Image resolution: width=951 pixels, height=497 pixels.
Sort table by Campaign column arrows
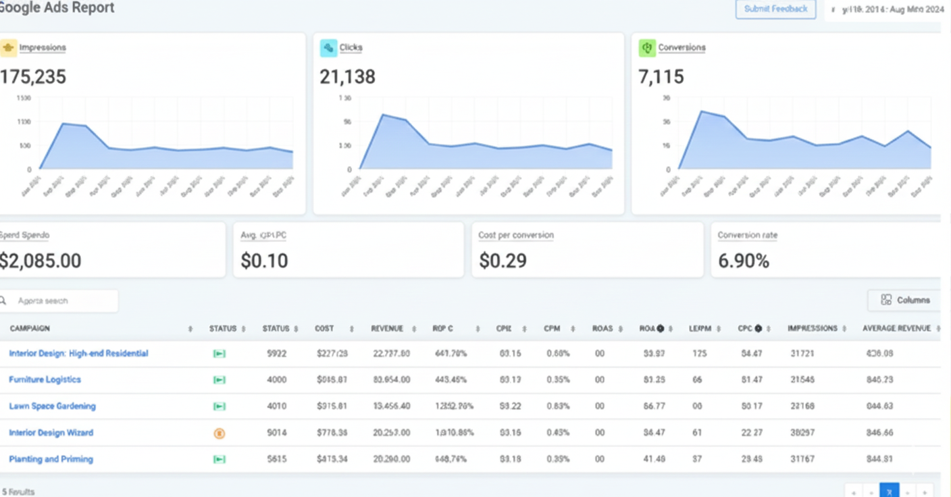(x=190, y=329)
